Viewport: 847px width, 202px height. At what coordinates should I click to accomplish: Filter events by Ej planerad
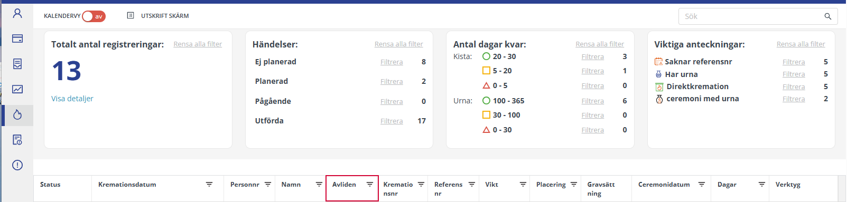point(392,62)
